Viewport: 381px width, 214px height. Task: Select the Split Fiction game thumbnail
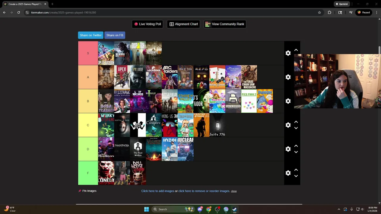click(x=106, y=53)
